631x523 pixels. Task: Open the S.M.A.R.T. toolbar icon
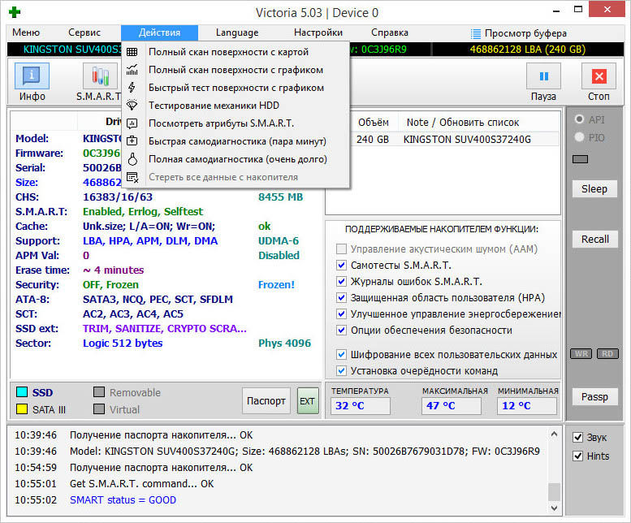coord(100,77)
